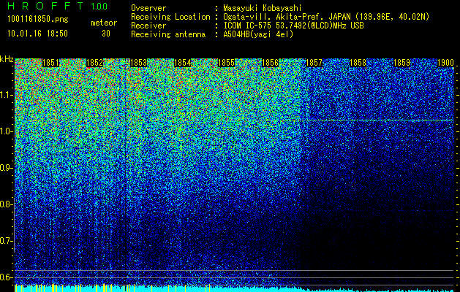Click the 1856 time marker label
The image size is (460, 292).
[270, 63]
